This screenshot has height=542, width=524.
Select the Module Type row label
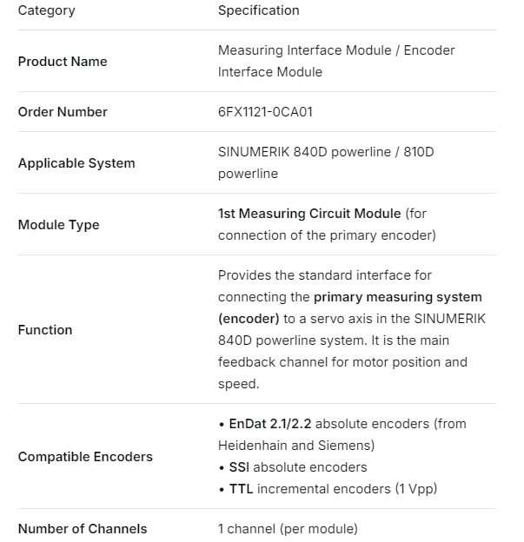click(x=58, y=225)
